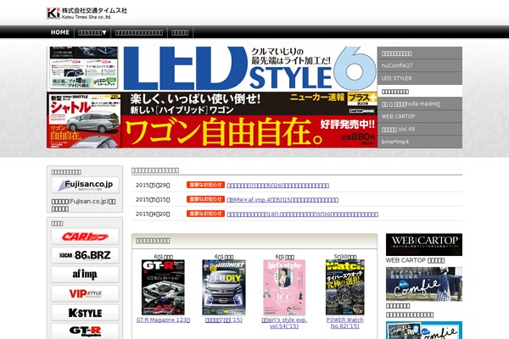The width and height of the screenshot is (509, 339).
Task: Click the pink girl's style cover
Action: point(284,287)
